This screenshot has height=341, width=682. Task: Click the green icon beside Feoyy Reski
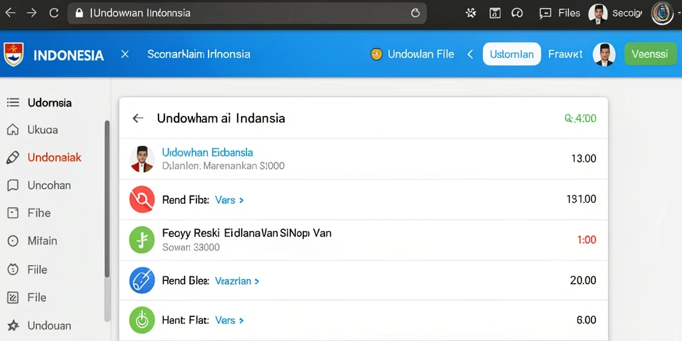142,240
